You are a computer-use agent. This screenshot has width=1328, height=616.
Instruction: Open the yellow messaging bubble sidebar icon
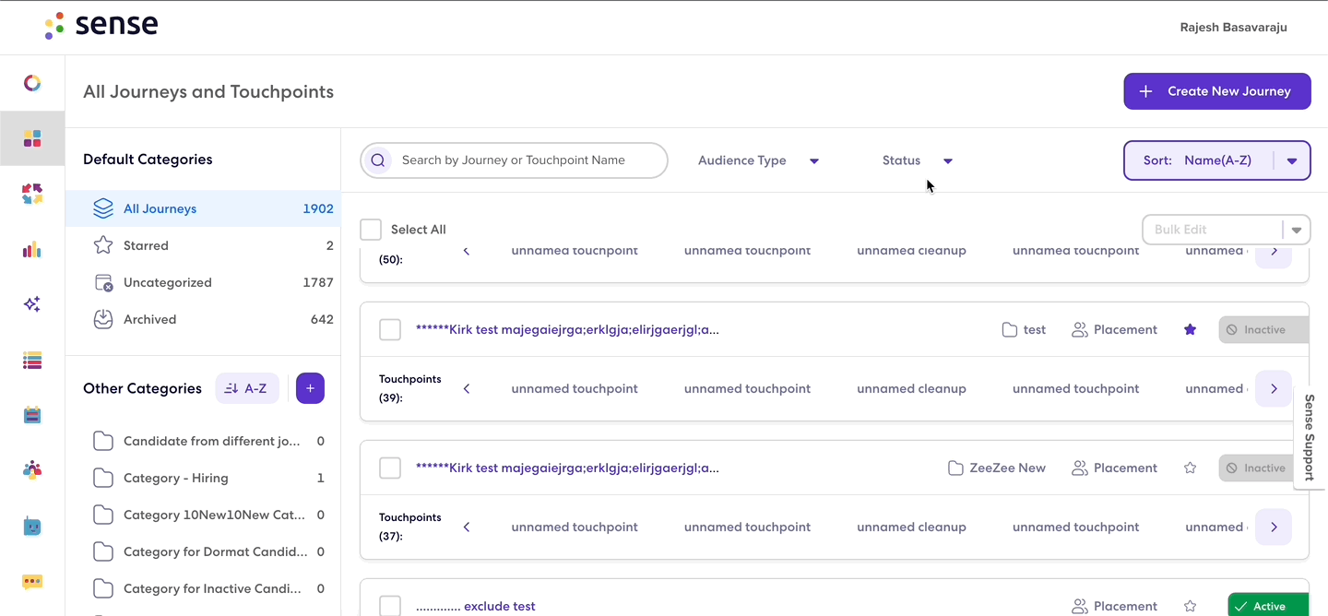(x=32, y=582)
